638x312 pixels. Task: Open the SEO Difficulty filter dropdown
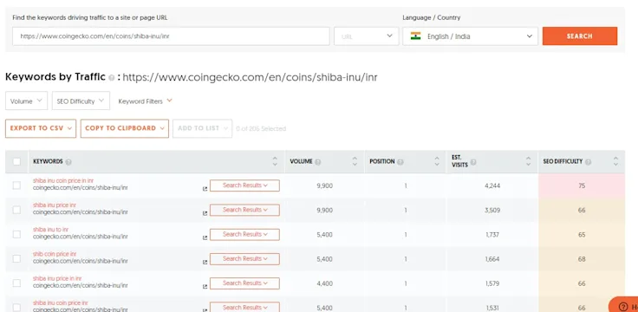(x=81, y=101)
